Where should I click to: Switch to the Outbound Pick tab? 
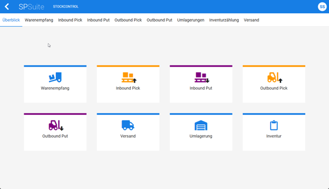pyautogui.click(x=128, y=20)
